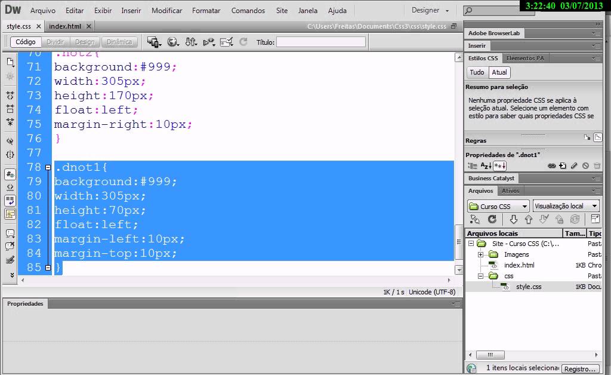Collapse the css folder node
611x375 pixels.
[481, 276]
